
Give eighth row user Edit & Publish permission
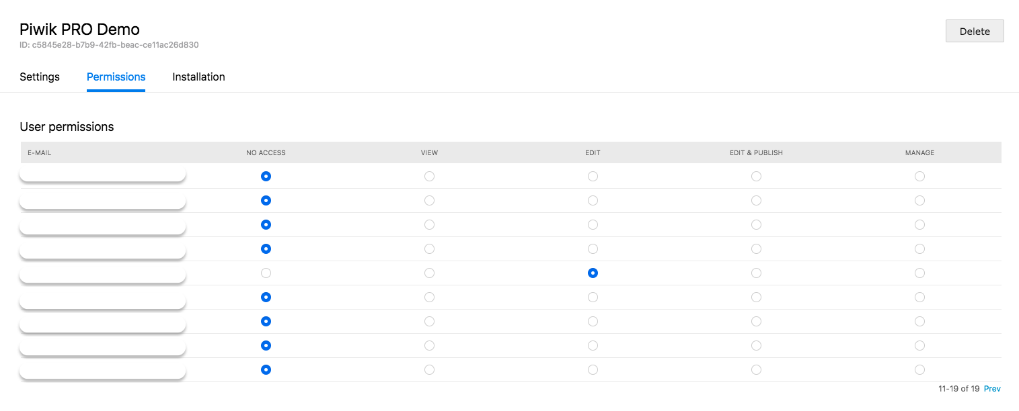[x=756, y=345]
